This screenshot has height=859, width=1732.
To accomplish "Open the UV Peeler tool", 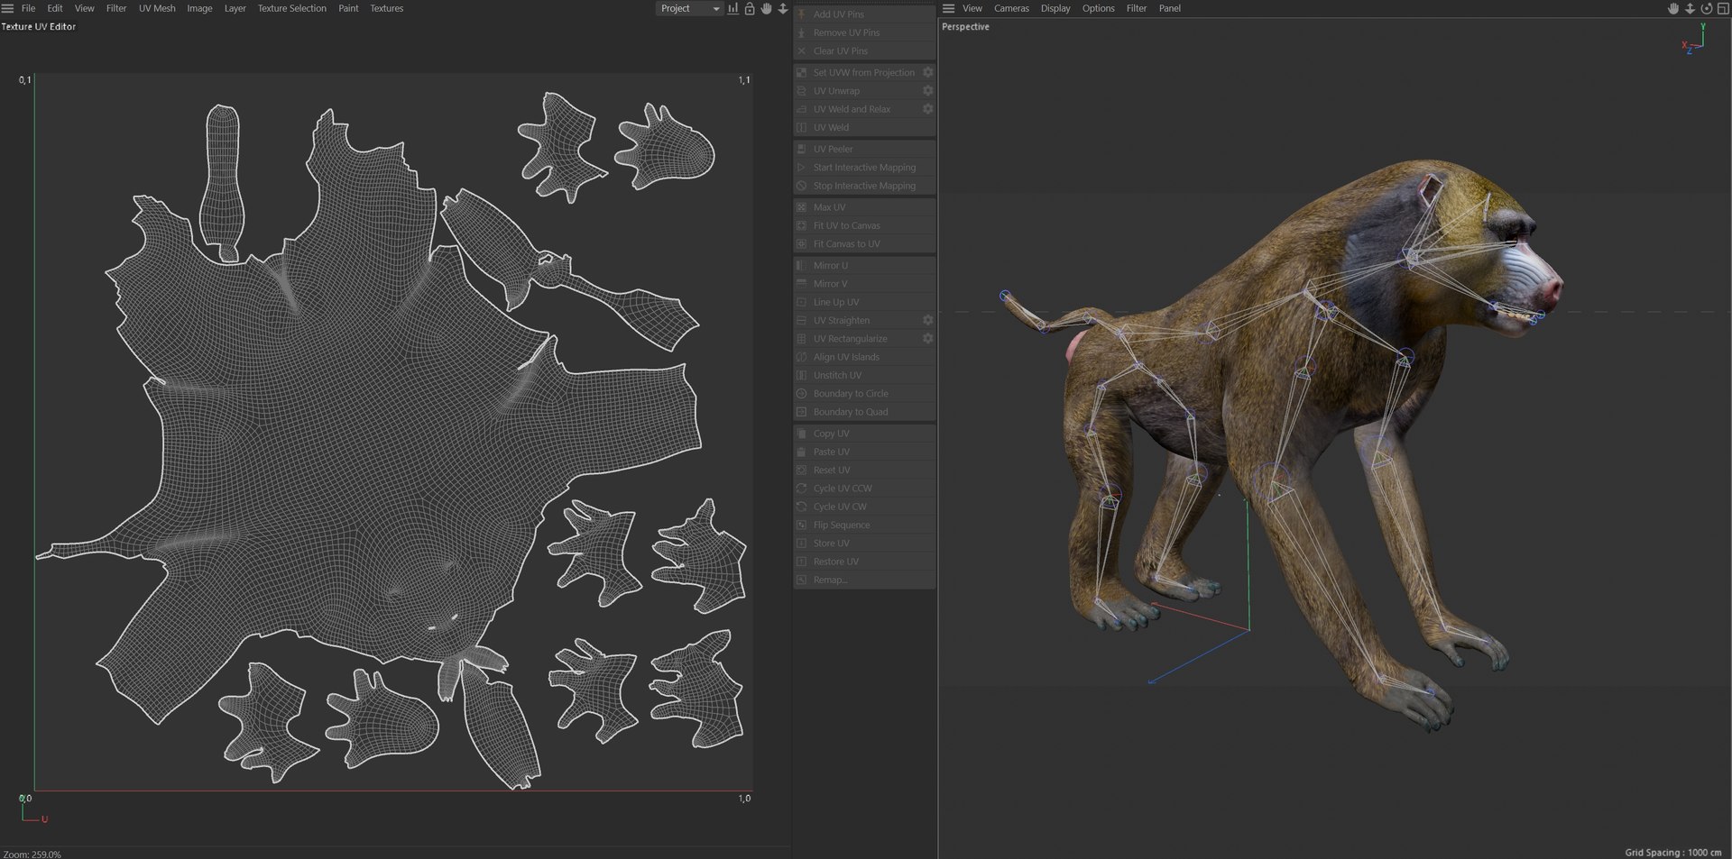I will [864, 149].
